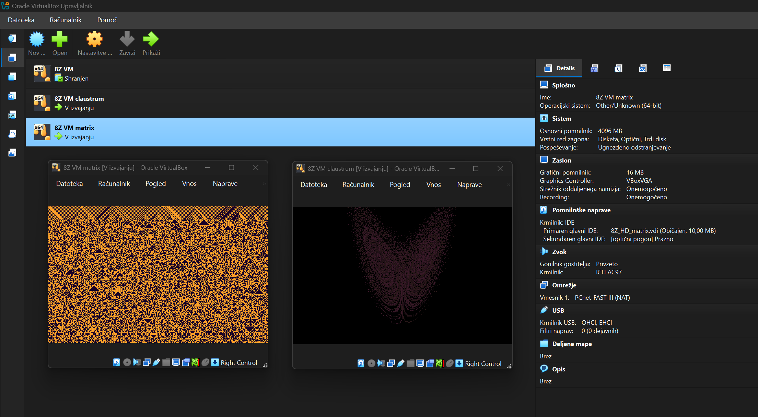Open the Network manager sidebar icon

pos(12,115)
